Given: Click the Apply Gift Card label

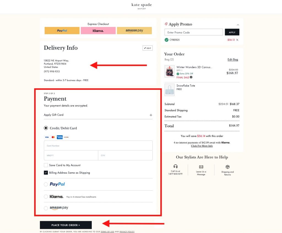Looking at the screenshot, I should point(54,115).
